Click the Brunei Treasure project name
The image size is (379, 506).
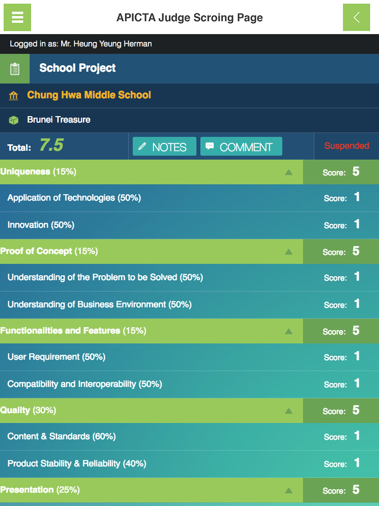(59, 120)
